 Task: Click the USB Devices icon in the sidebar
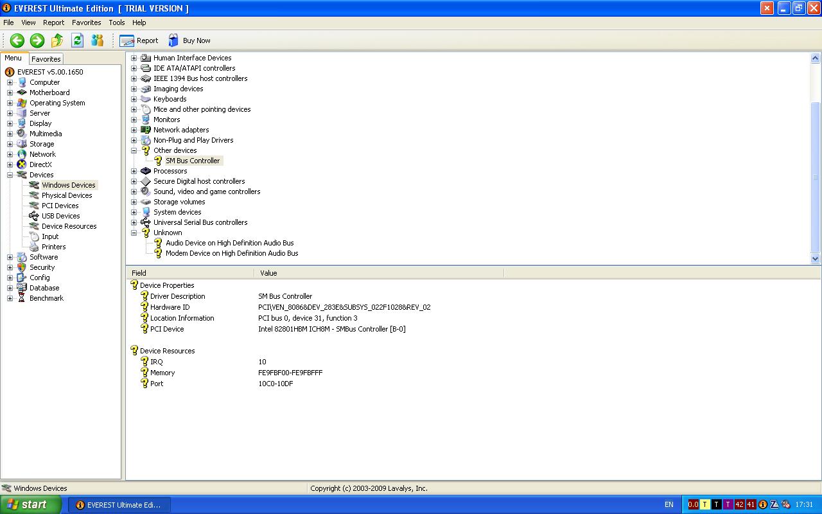pyautogui.click(x=34, y=216)
